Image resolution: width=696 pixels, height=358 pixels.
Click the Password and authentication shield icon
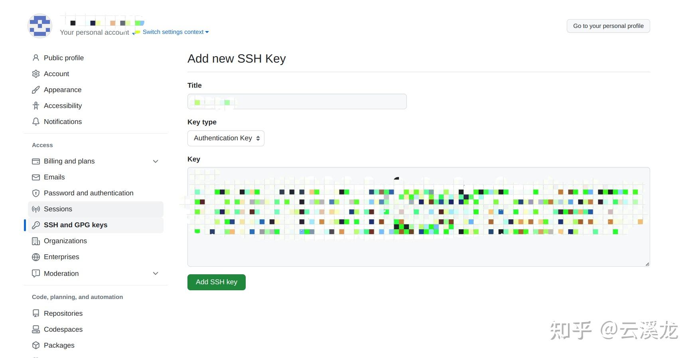click(36, 193)
